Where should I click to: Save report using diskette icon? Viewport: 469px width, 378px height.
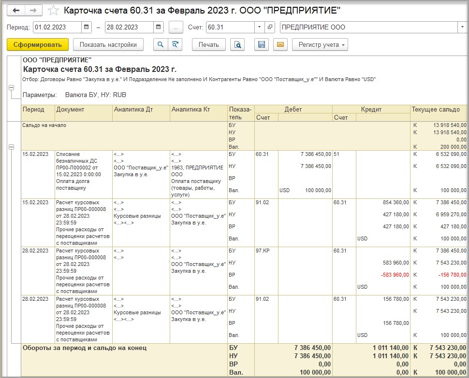pos(262,45)
